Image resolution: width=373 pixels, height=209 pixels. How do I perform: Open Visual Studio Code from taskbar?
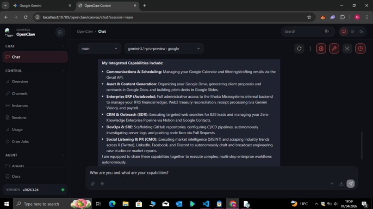pyautogui.click(x=206, y=204)
